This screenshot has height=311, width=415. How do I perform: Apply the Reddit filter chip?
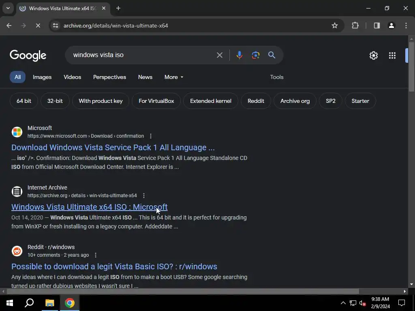(x=256, y=101)
